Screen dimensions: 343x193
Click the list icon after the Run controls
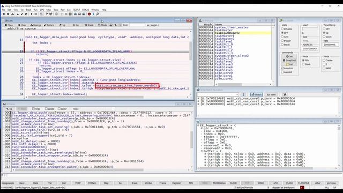tap(41, 14)
